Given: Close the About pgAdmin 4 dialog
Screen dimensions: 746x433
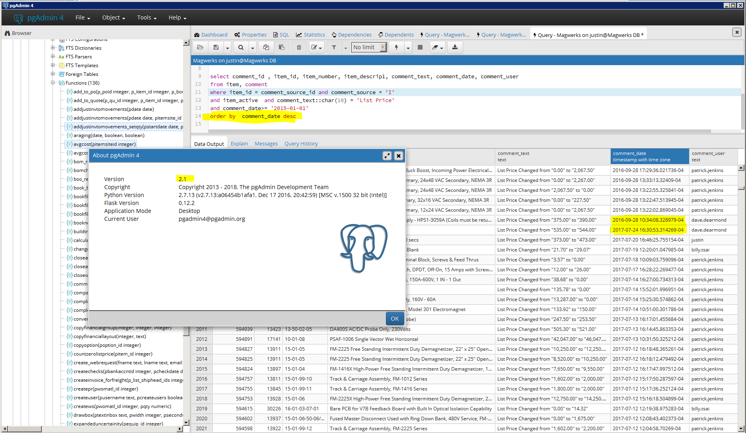Looking at the screenshot, I should point(398,156).
